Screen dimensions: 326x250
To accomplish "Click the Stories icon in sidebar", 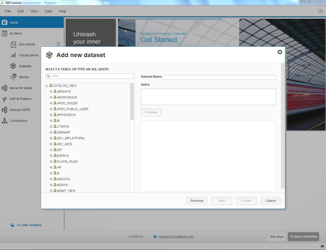I will [13, 77].
